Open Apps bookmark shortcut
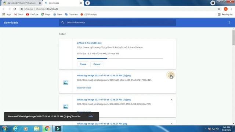Viewport: 235px width, 132px height. tap(7, 14)
